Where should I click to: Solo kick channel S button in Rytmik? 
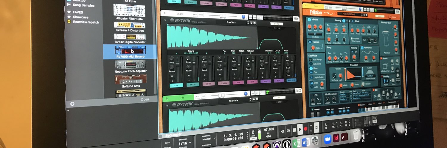pos(172,81)
